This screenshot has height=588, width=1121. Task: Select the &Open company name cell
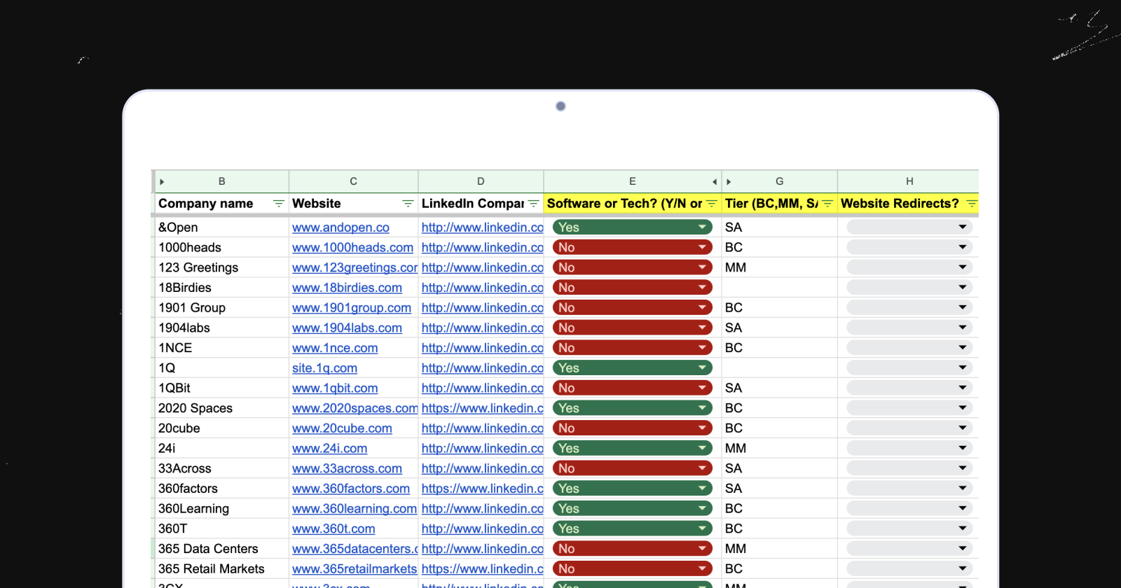click(222, 227)
